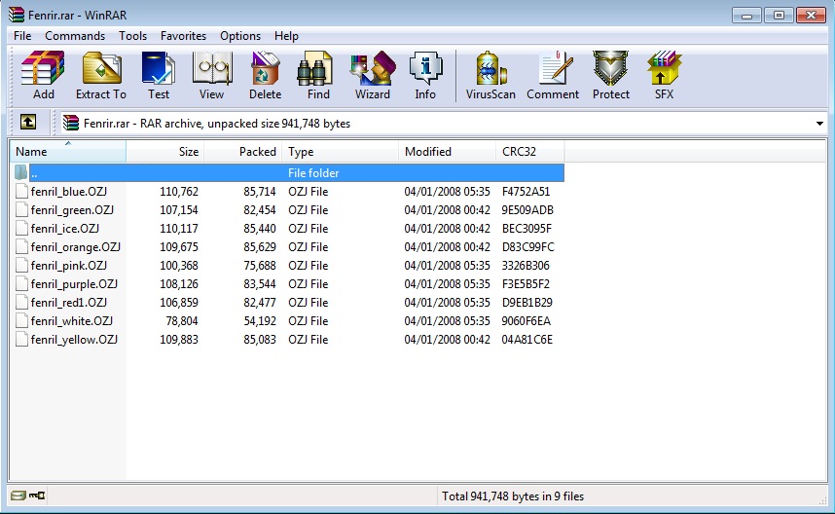This screenshot has width=835, height=514.
Task: Click the drive icon in status bar
Action: coord(18,496)
